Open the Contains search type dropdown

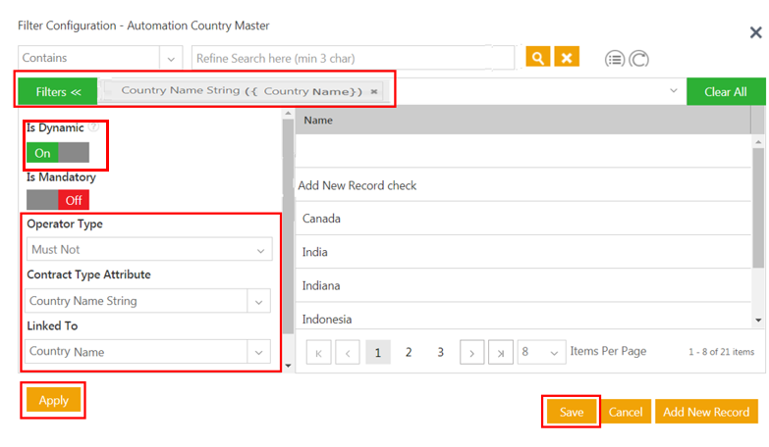(171, 59)
